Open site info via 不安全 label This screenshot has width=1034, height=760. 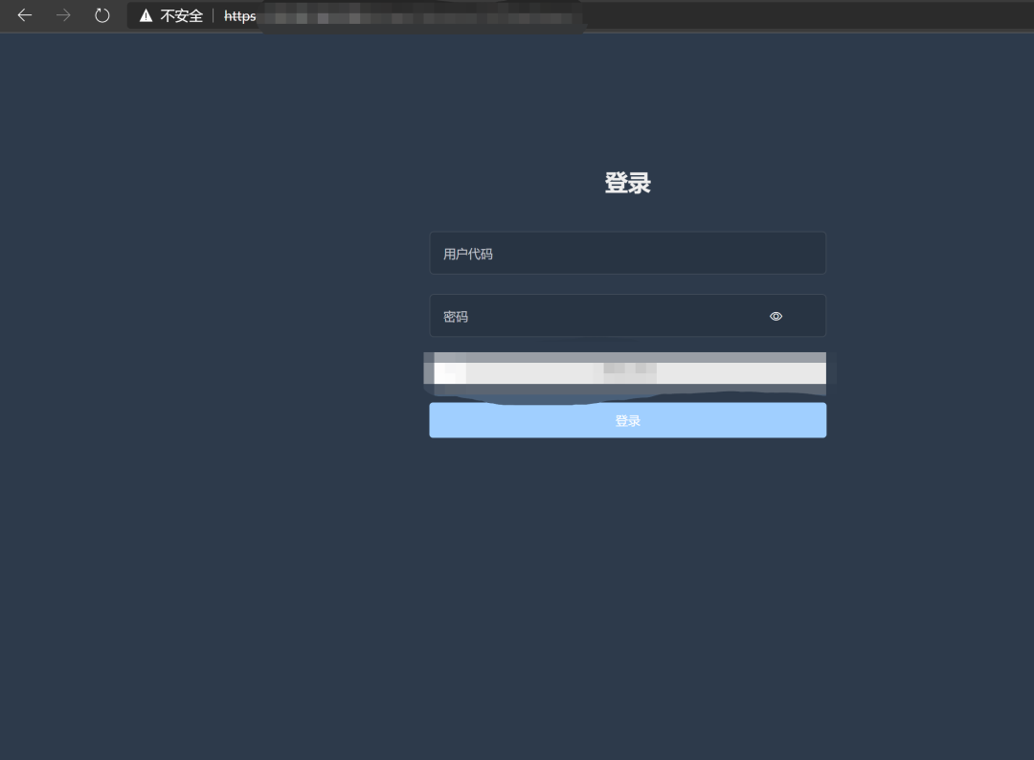(181, 16)
